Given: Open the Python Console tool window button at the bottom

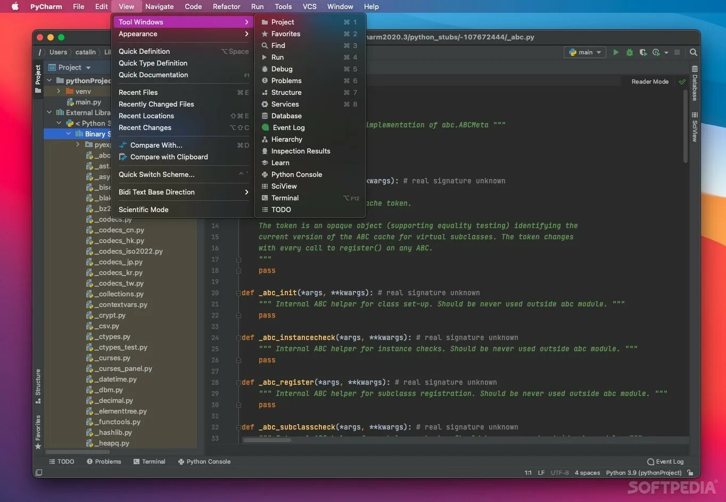Looking at the screenshot, I should coord(204,461).
